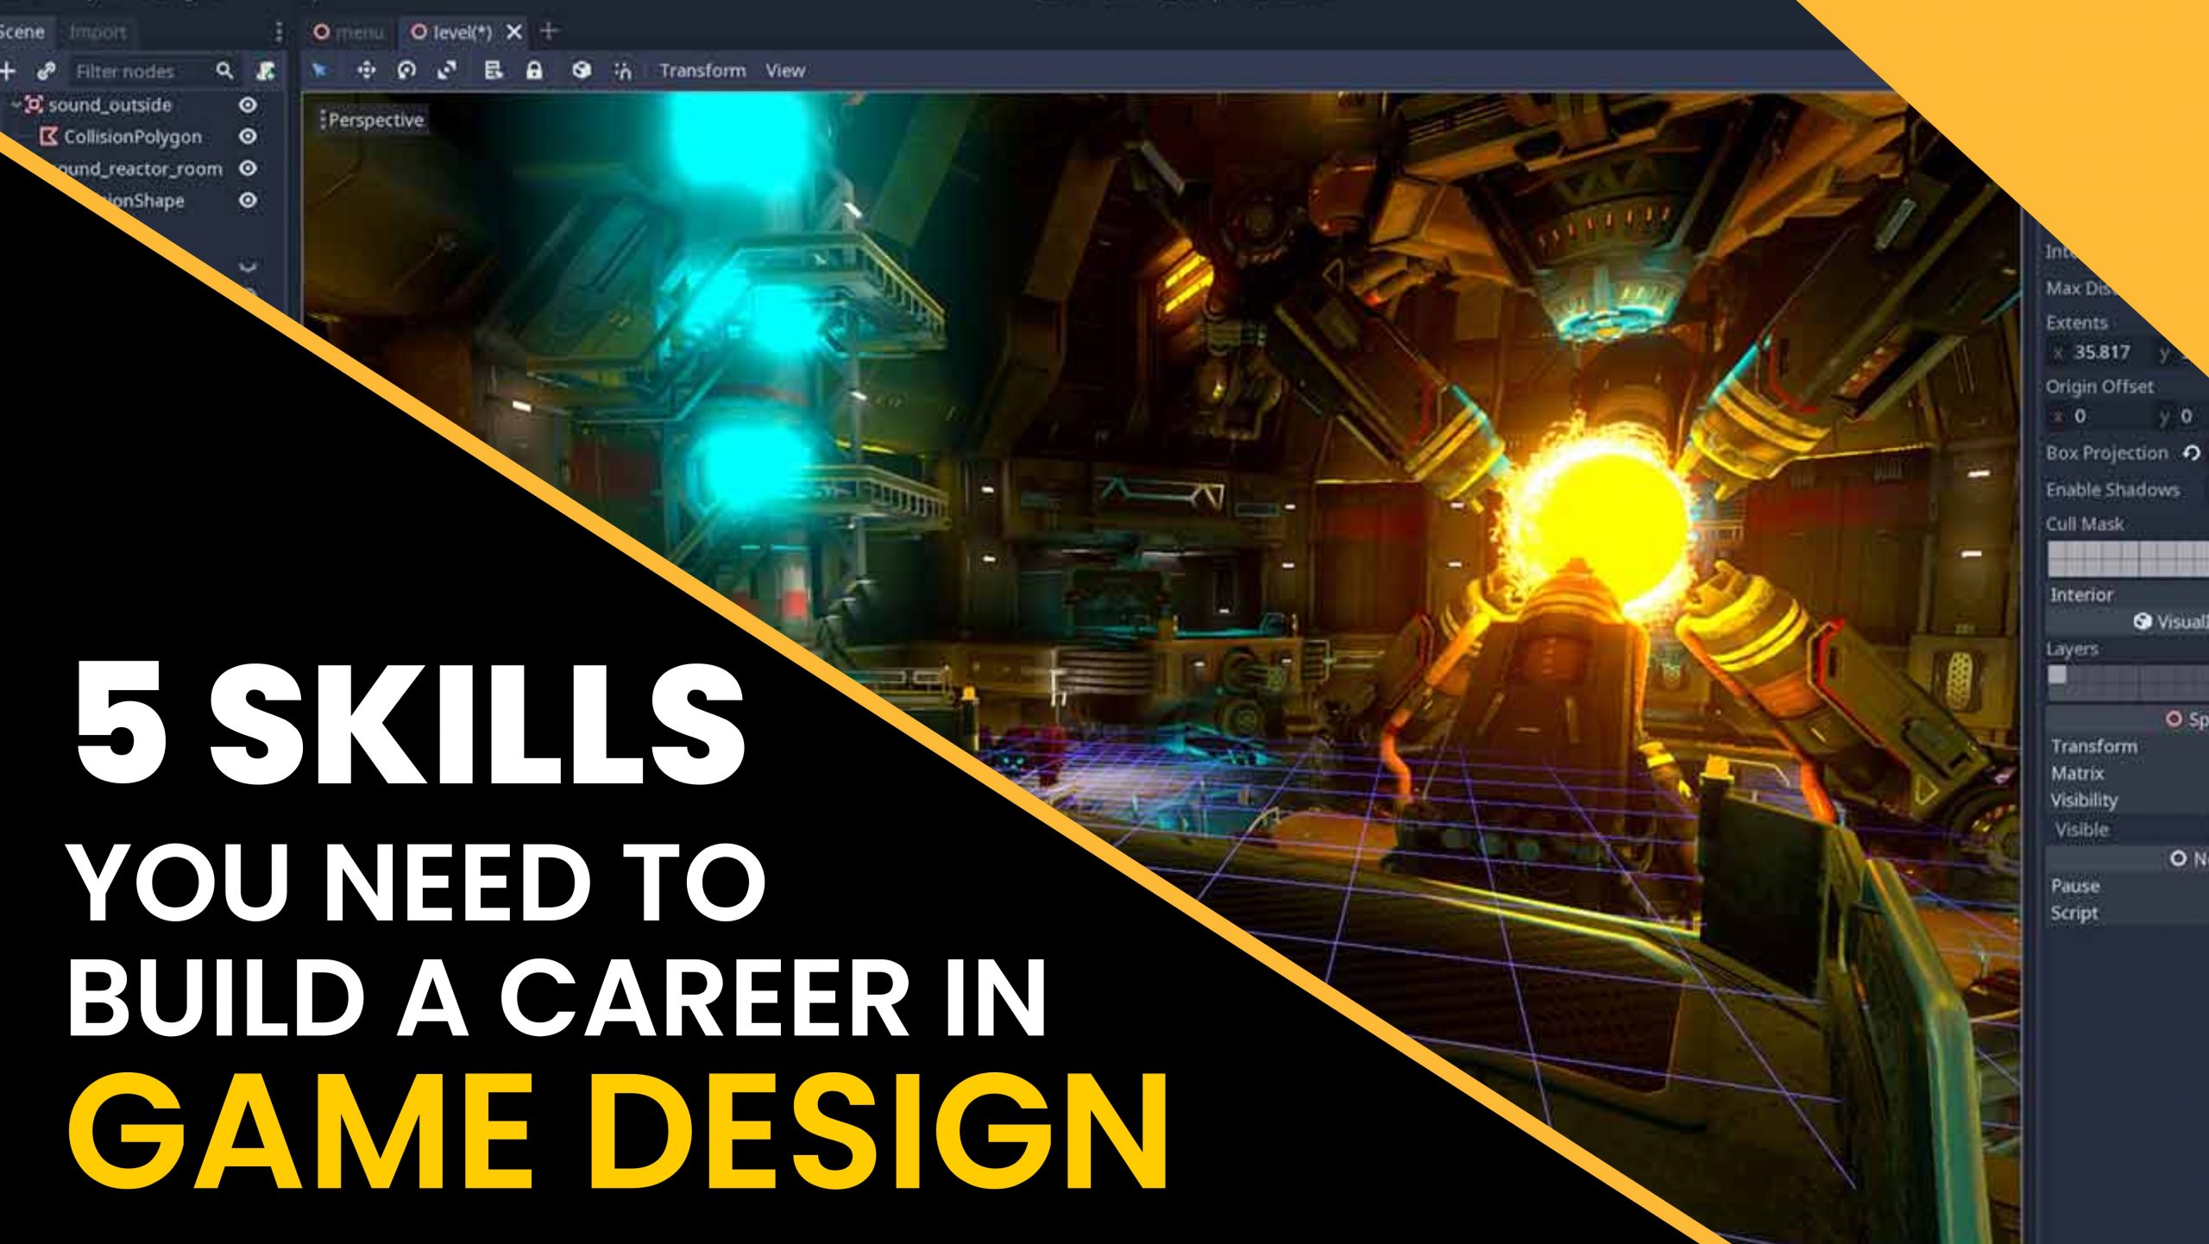Viewport: 2209px width, 1244px height.
Task: Hide the CollisionPolygon node
Action: click(247, 136)
